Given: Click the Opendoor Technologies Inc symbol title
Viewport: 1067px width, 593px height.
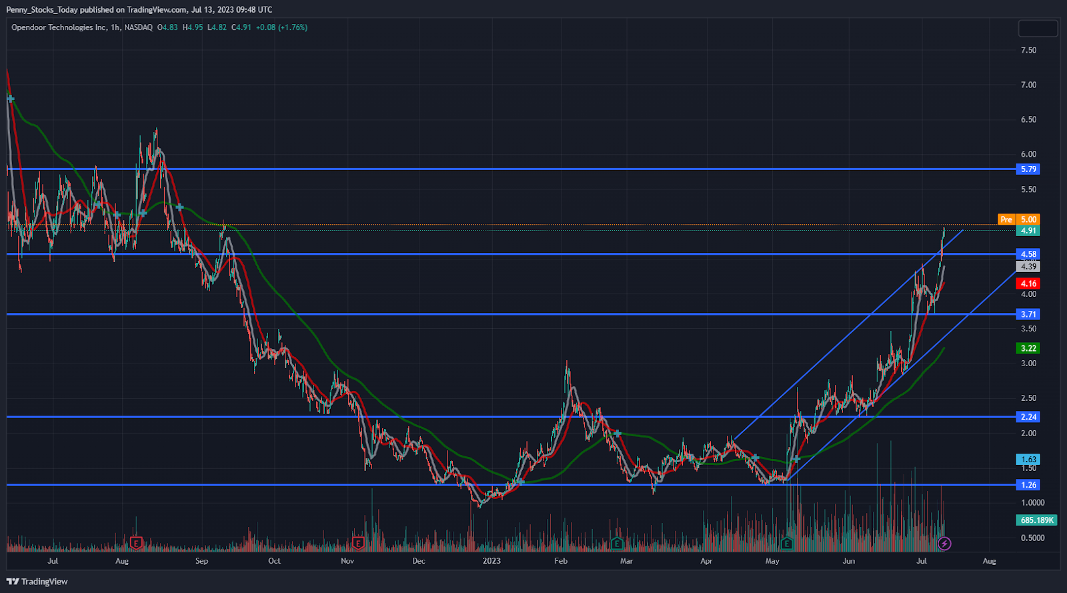Looking at the screenshot, I should pos(59,27).
